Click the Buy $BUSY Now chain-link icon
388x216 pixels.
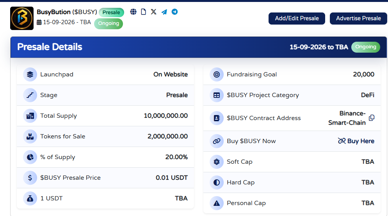tap(217, 141)
